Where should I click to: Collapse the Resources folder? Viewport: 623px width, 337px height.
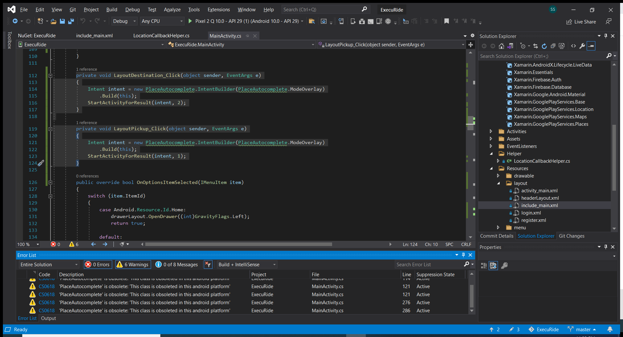pos(491,168)
